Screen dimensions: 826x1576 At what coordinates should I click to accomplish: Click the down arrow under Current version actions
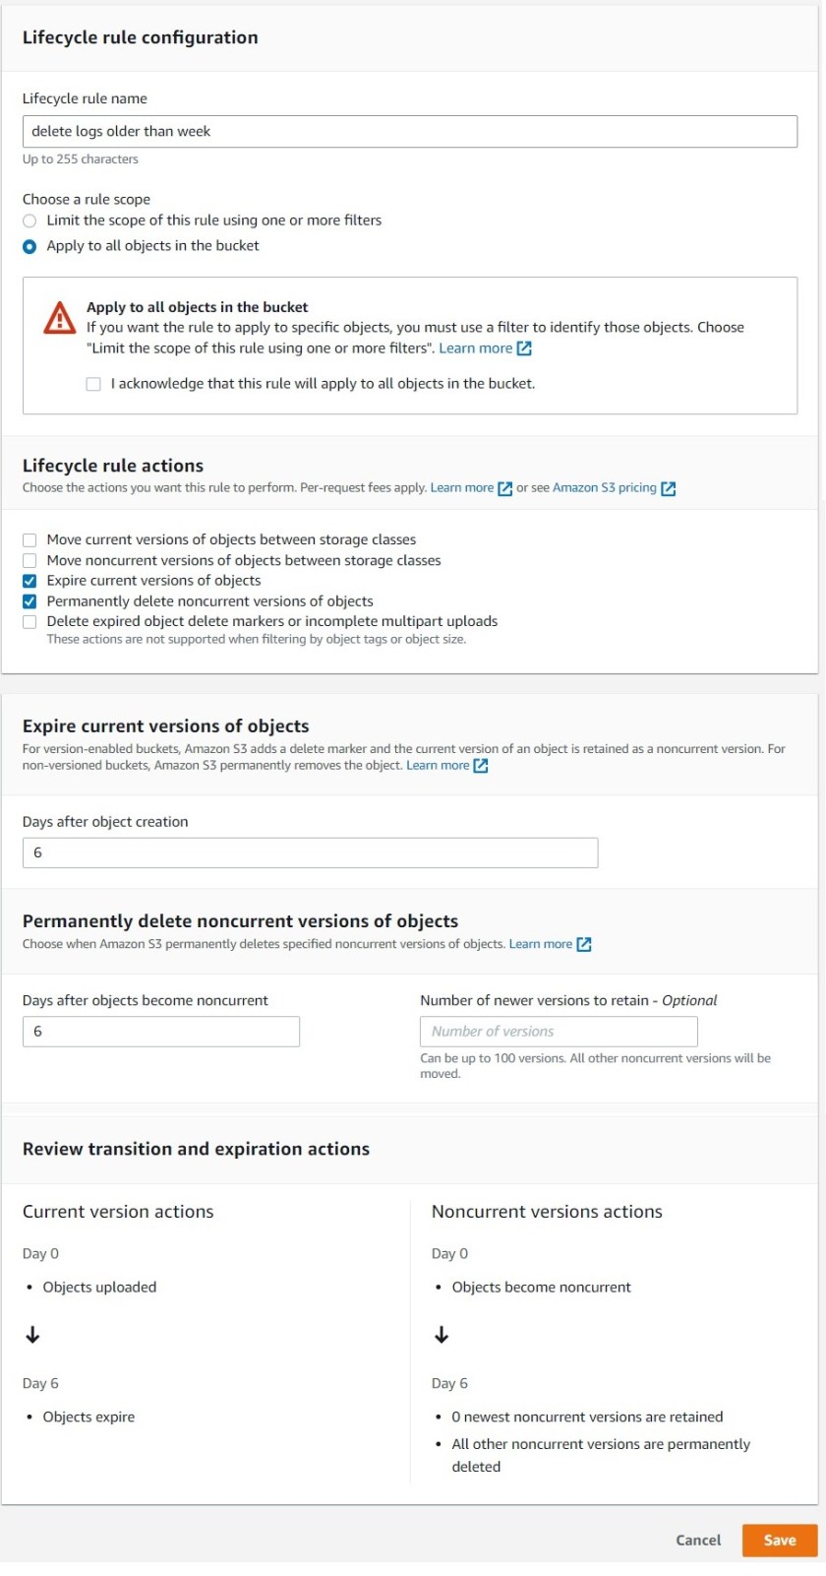point(34,1335)
